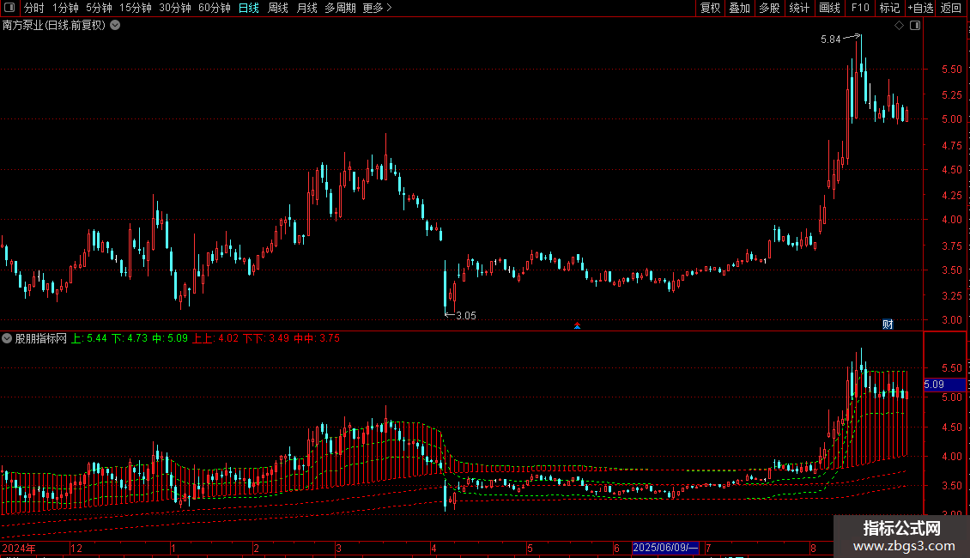Open the 多周期 multi-period view

(x=340, y=8)
